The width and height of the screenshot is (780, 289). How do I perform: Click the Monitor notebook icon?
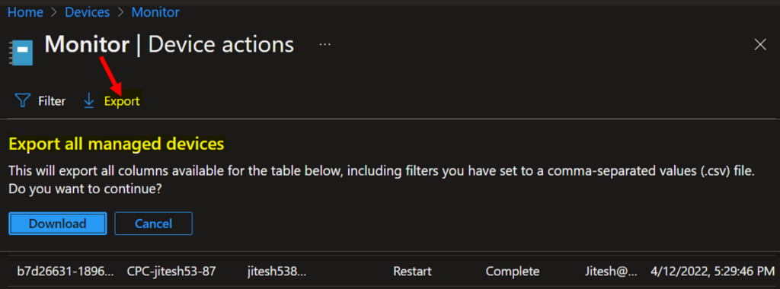(x=21, y=52)
